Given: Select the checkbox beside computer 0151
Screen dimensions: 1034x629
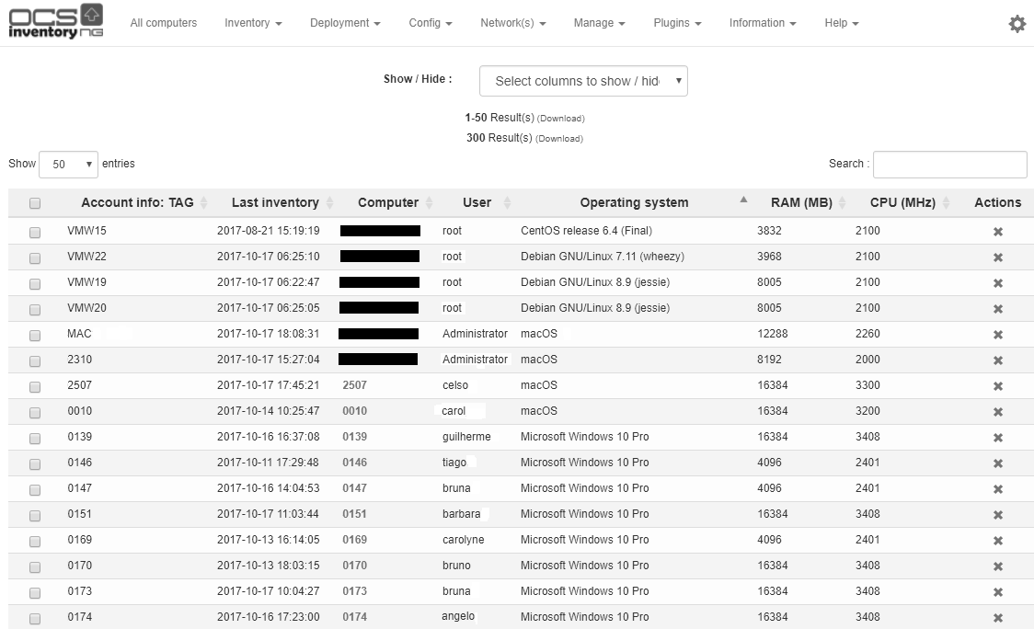Looking at the screenshot, I should 34,515.
